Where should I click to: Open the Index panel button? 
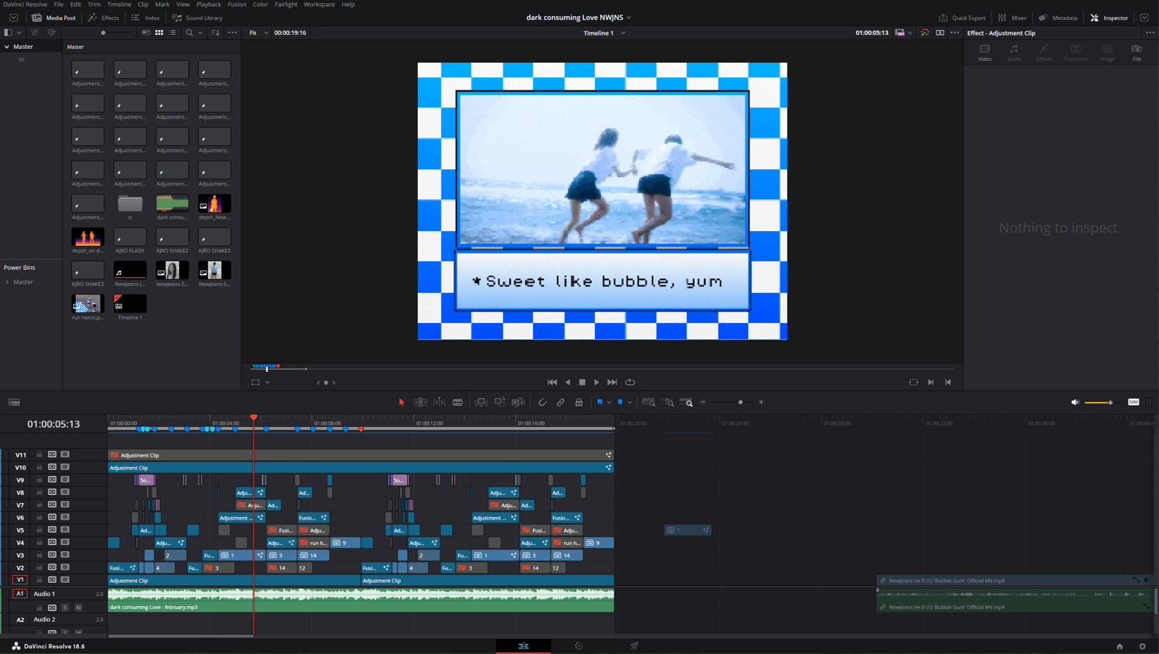point(145,18)
